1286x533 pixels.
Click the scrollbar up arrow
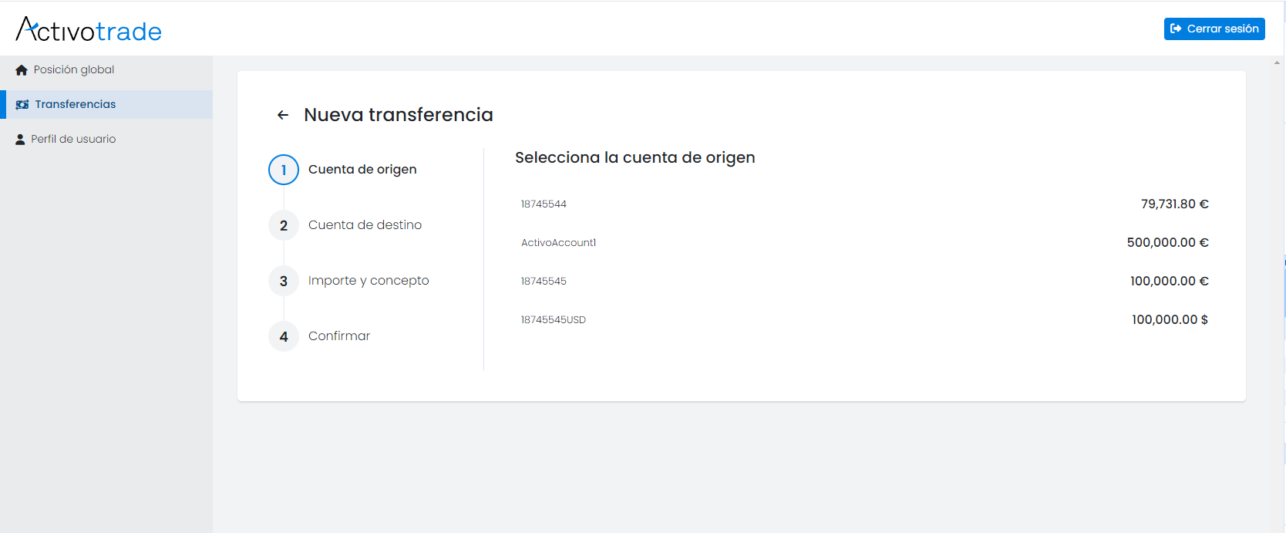tap(1278, 62)
